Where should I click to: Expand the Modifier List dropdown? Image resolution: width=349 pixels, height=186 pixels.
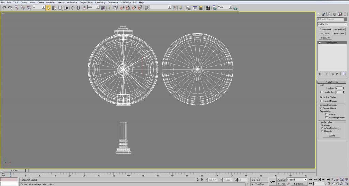[x=345, y=24]
